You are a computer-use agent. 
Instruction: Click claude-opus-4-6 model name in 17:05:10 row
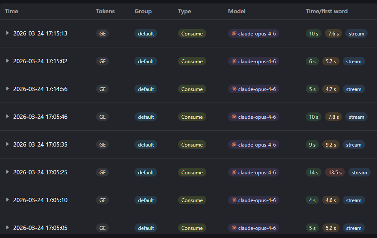click(257, 200)
